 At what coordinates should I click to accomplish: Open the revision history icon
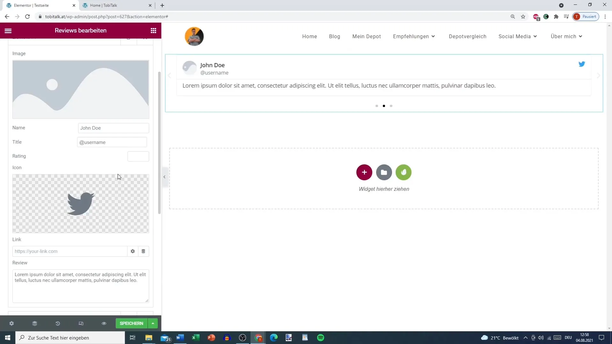[x=58, y=323]
